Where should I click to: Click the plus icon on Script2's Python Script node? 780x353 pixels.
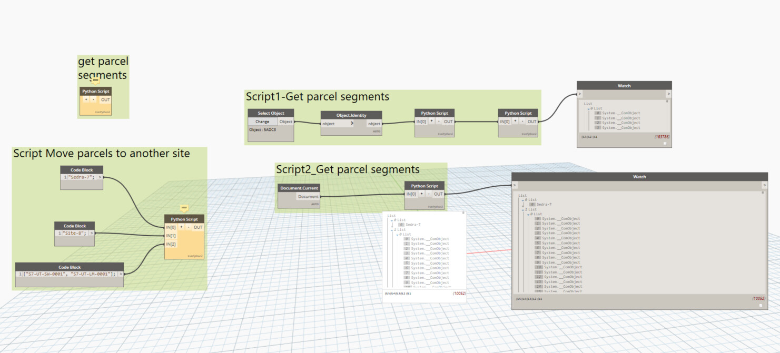(421, 194)
